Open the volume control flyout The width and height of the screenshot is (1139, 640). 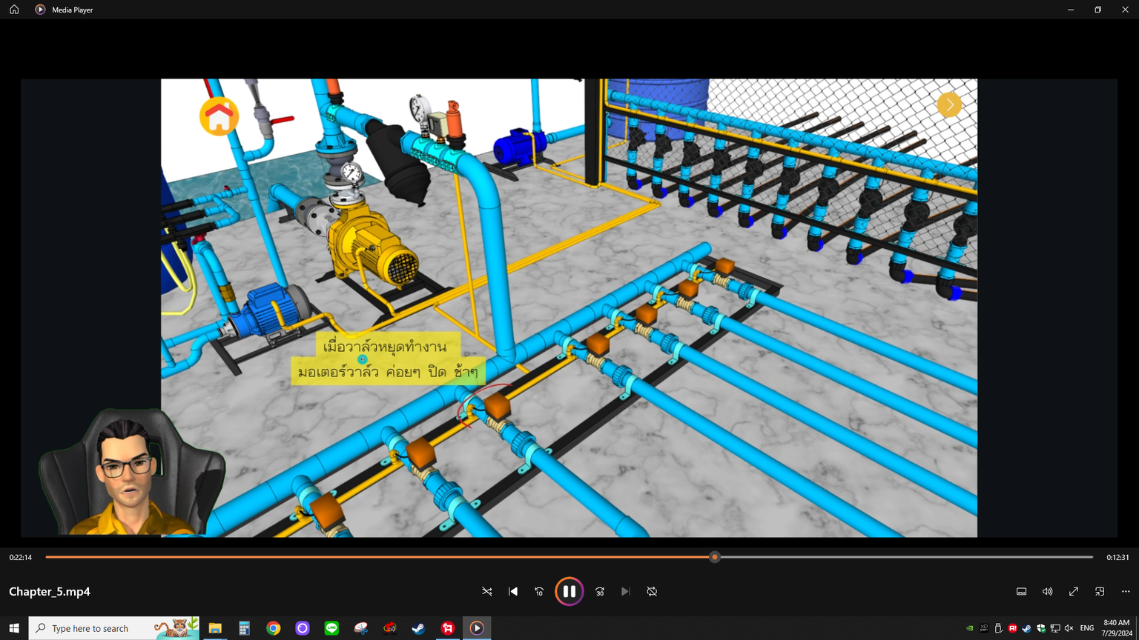(1047, 591)
